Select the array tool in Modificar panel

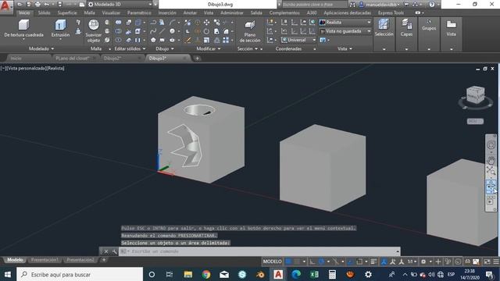point(226,40)
